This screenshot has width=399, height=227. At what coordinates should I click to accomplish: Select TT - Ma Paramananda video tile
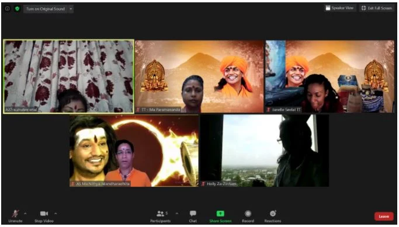(199, 76)
